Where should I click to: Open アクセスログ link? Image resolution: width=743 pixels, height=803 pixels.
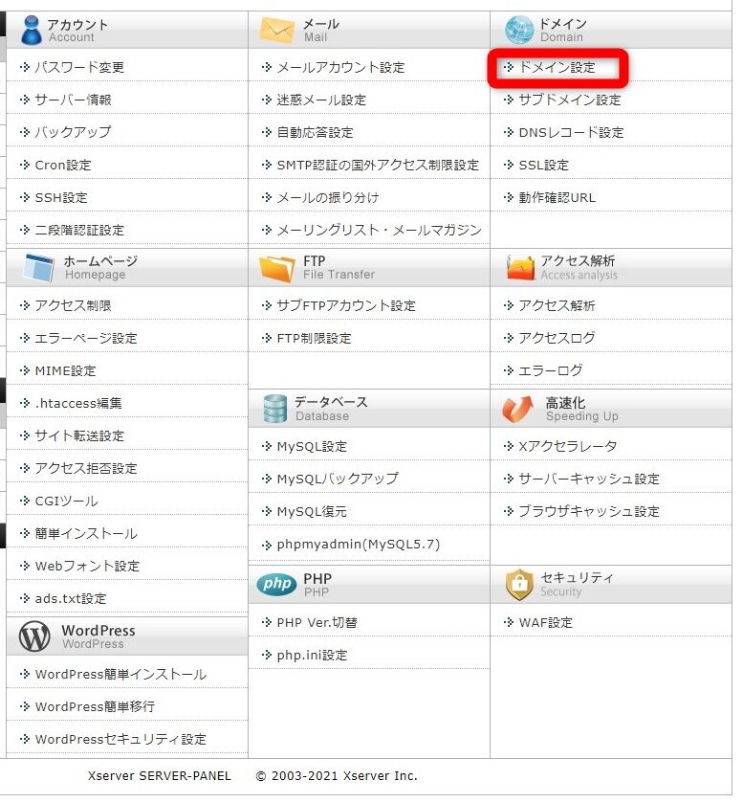557,338
